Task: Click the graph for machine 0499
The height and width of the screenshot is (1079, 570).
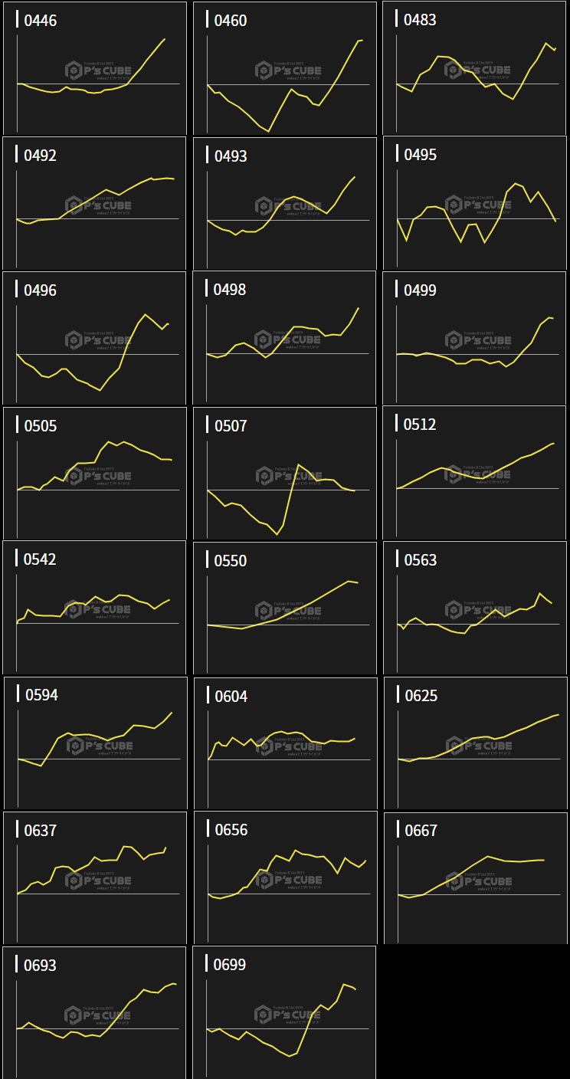Action: point(475,338)
